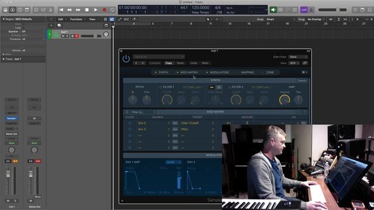This screenshot has width=374, height=210.
Task: Toggle the Inspector button in control bar
Action: (12, 10)
